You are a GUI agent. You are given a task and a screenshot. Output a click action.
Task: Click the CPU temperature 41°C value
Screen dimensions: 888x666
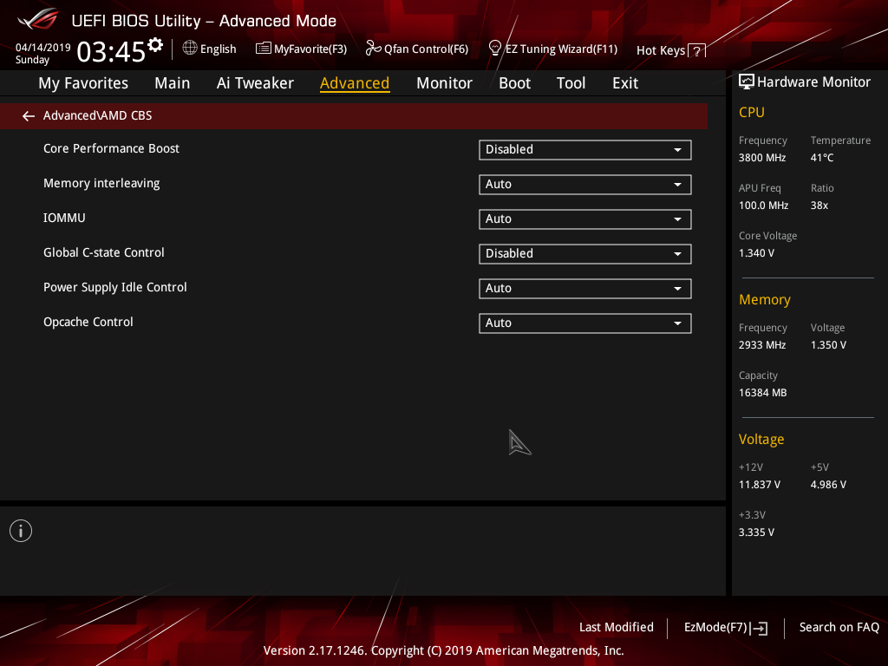point(822,158)
